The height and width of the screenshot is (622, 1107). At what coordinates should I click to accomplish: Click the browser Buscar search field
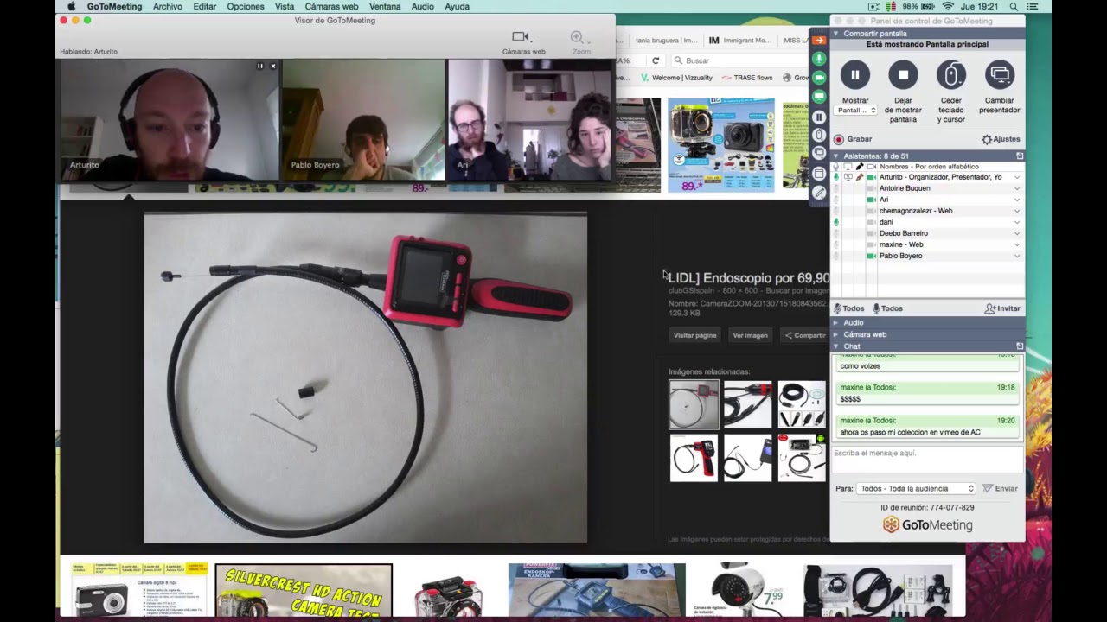739,60
